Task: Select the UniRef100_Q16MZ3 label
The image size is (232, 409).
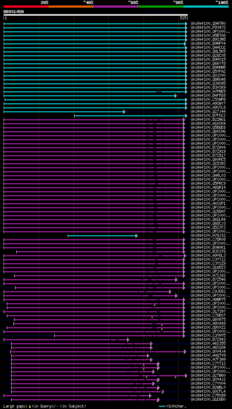Action: pyautogui.click(x=208, y=267)
